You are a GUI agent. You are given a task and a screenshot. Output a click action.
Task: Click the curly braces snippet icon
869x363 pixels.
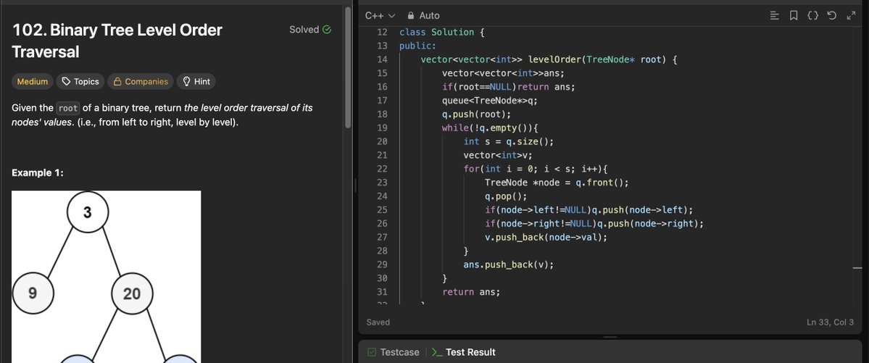(x=812, y=15)
